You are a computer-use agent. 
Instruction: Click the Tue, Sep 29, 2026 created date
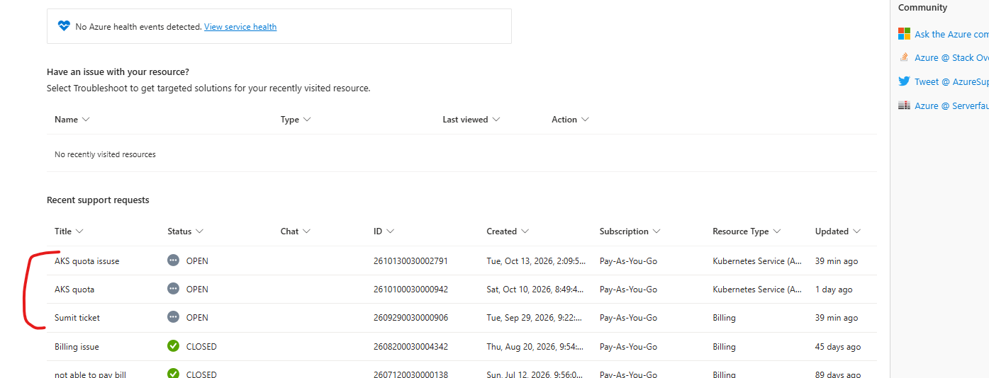pyautogui.click(x=536, y=318)
